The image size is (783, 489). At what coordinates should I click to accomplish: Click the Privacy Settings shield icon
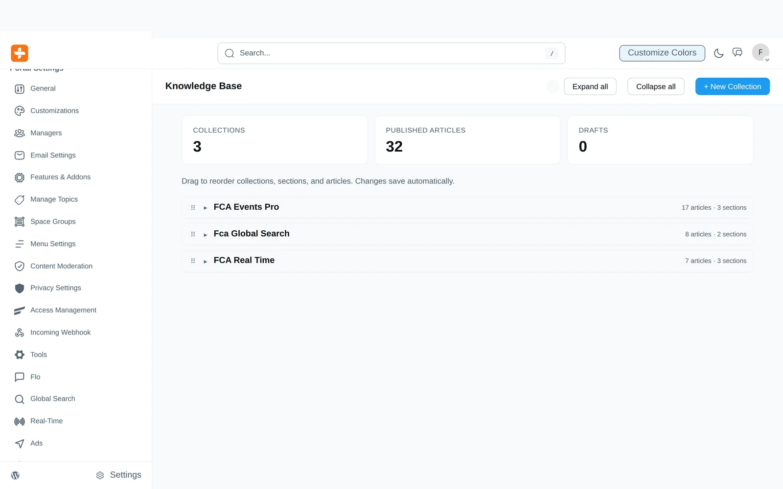(20, 289)
